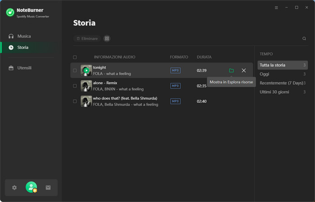
Task: Remove the tonight track with the X icon
Action: coord(244,70)
